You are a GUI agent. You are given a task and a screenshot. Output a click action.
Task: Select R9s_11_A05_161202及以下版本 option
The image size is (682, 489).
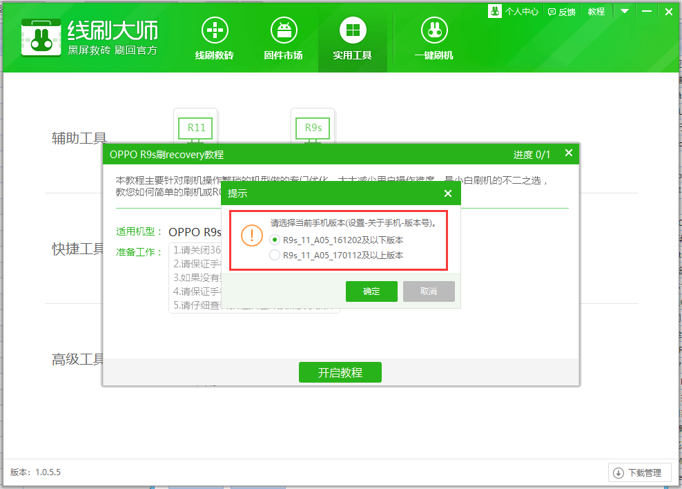[x=337, y=240]
